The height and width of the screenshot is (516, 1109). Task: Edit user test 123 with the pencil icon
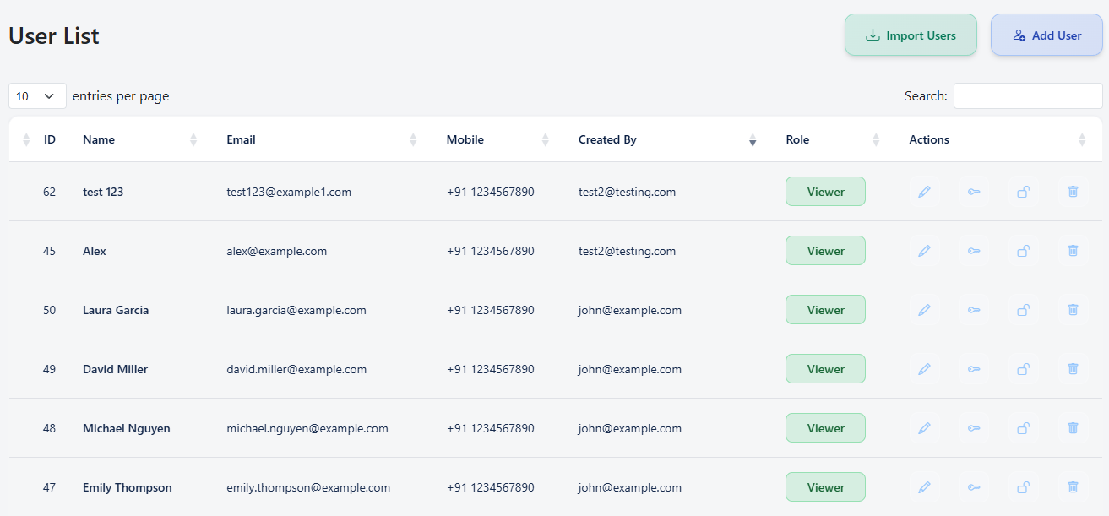tap(924, 192)
